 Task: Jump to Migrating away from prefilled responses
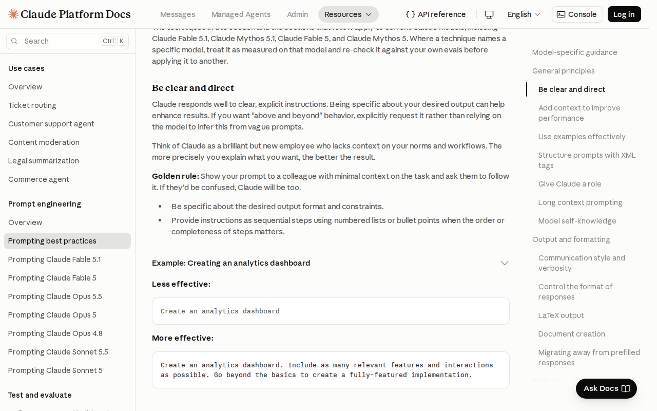[x=589, y=358]
